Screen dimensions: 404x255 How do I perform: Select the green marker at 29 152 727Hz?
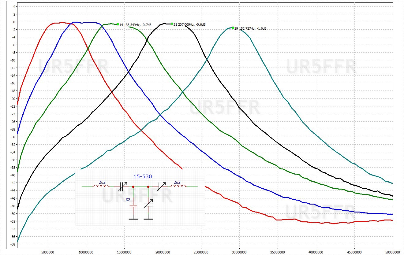(233, 28)
